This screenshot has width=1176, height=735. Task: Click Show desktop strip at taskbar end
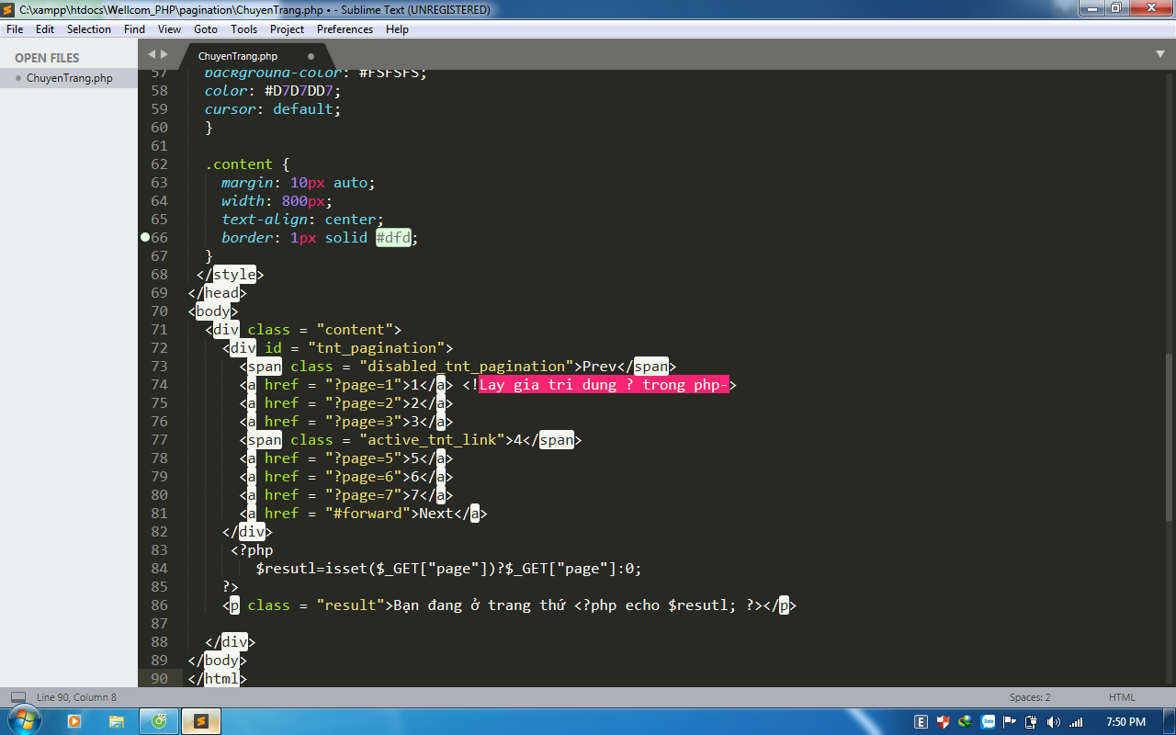click(1169, 721)
